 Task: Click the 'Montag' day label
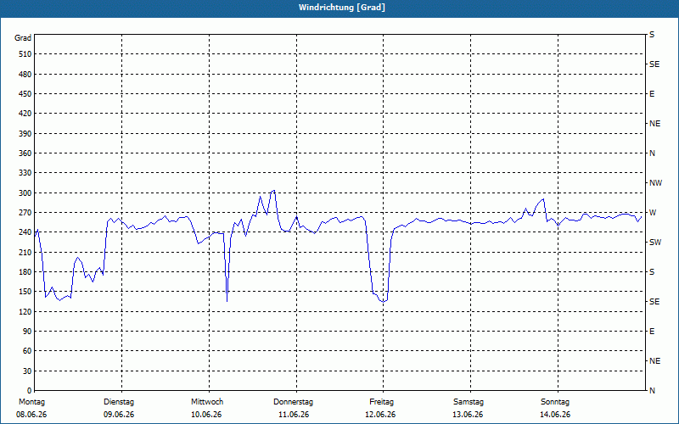[31, 402]
